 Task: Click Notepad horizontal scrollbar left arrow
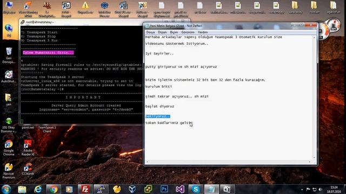tap(148, 162)
